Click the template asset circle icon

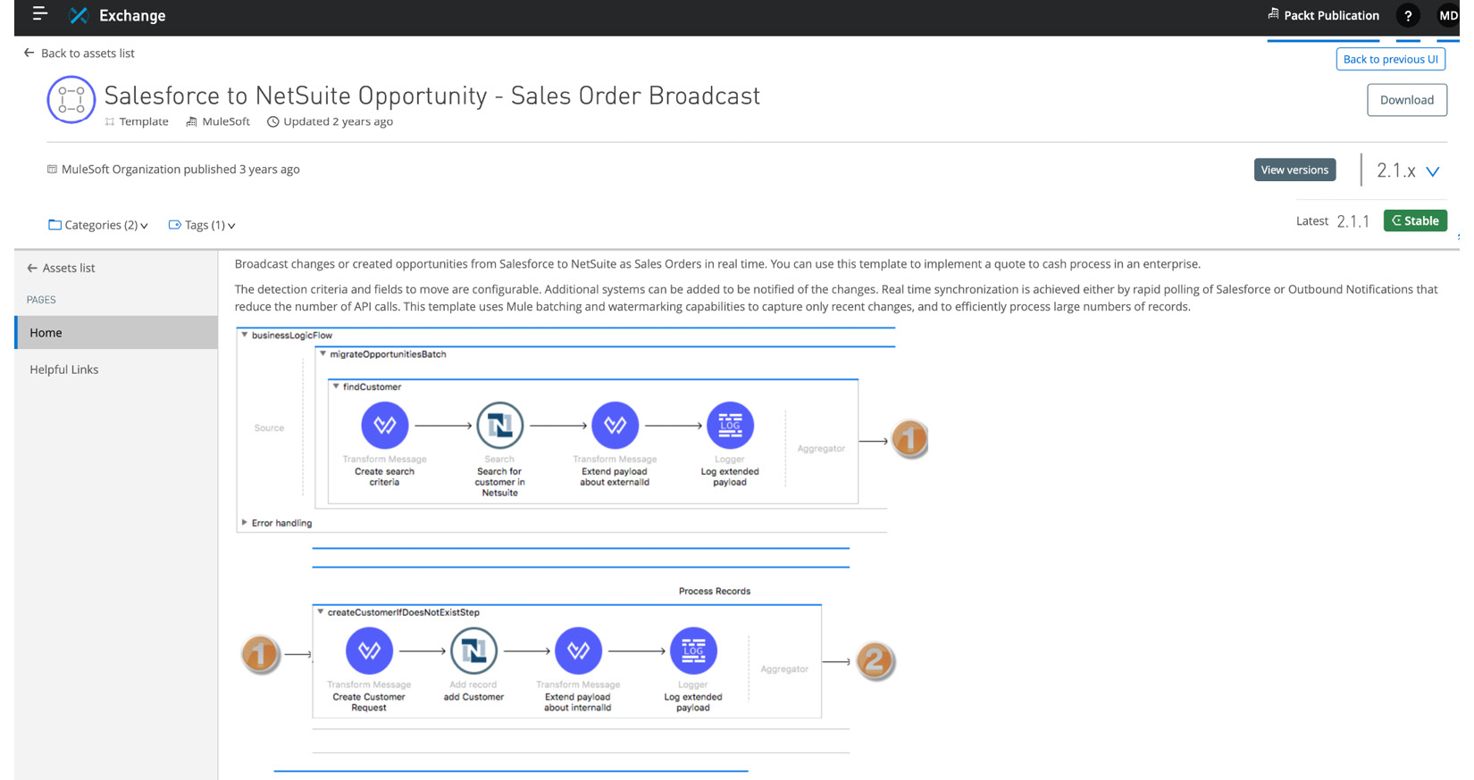(71, 100)
